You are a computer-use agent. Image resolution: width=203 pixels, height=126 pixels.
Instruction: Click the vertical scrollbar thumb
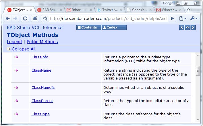(x=198, y=71)
